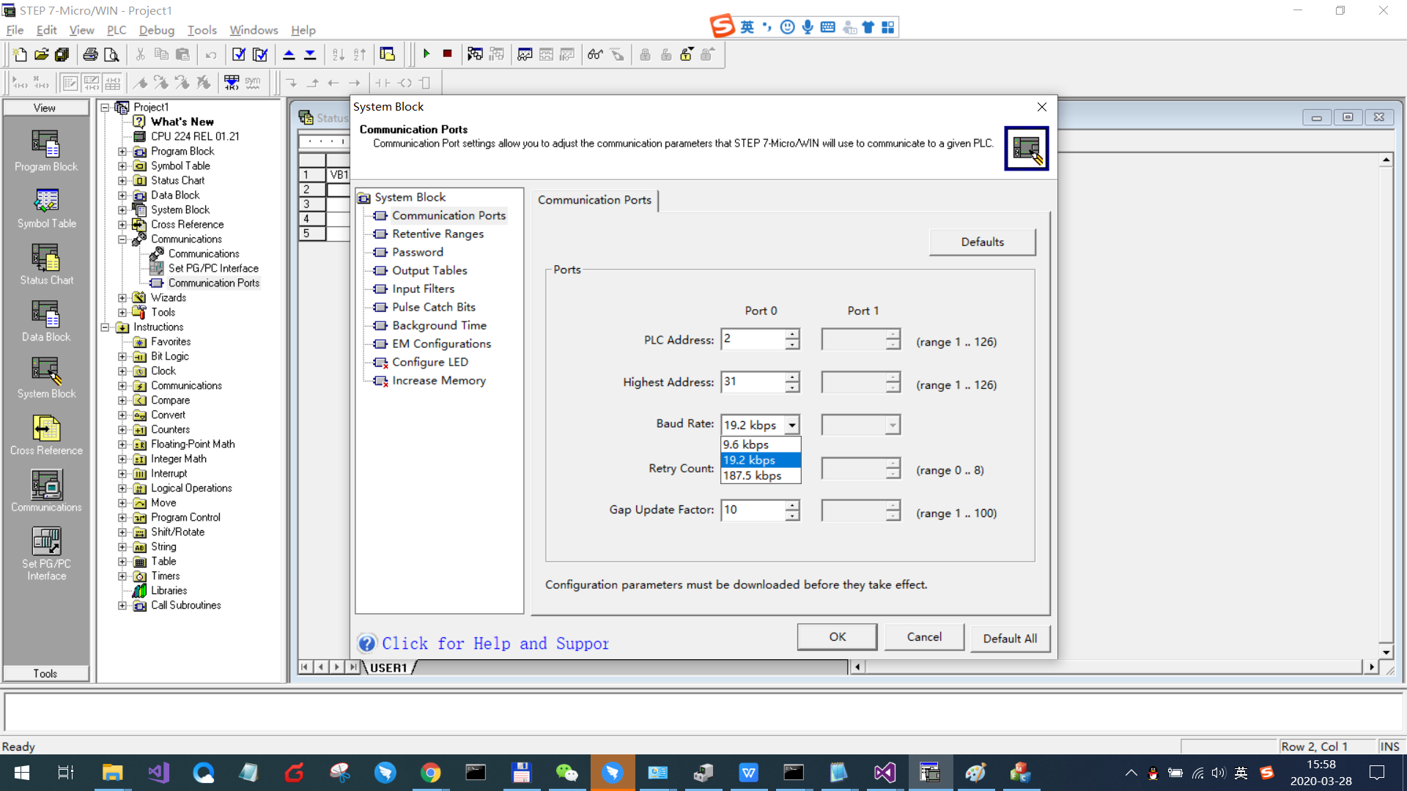Click the Gap Update Factor field for Port 0
The image size is (1407, 791).
click(753, 510)
